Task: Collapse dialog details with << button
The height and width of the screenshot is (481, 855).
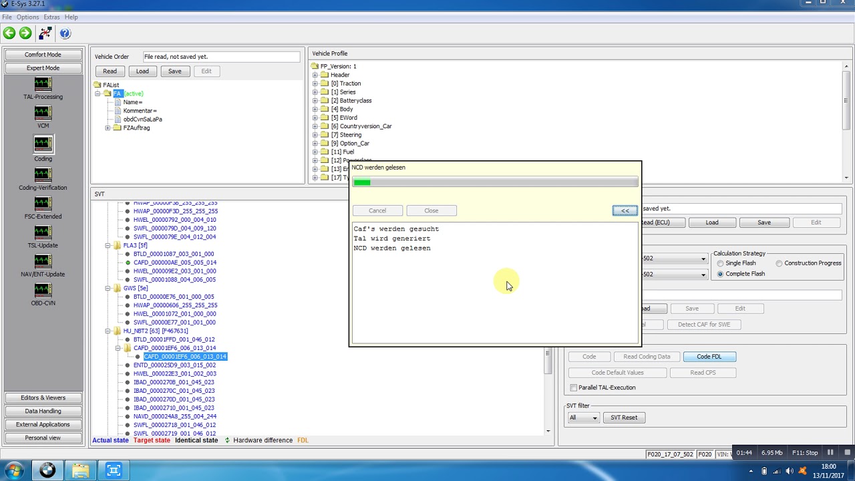Action: point(625,210)
